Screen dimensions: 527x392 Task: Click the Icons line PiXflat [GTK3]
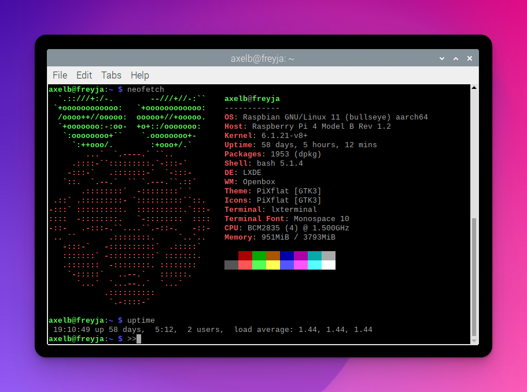tap(273, 200)
